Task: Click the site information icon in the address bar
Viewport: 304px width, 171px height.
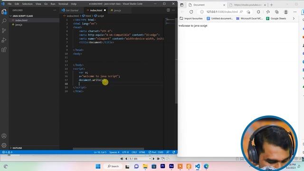Action: coord(202,12)
